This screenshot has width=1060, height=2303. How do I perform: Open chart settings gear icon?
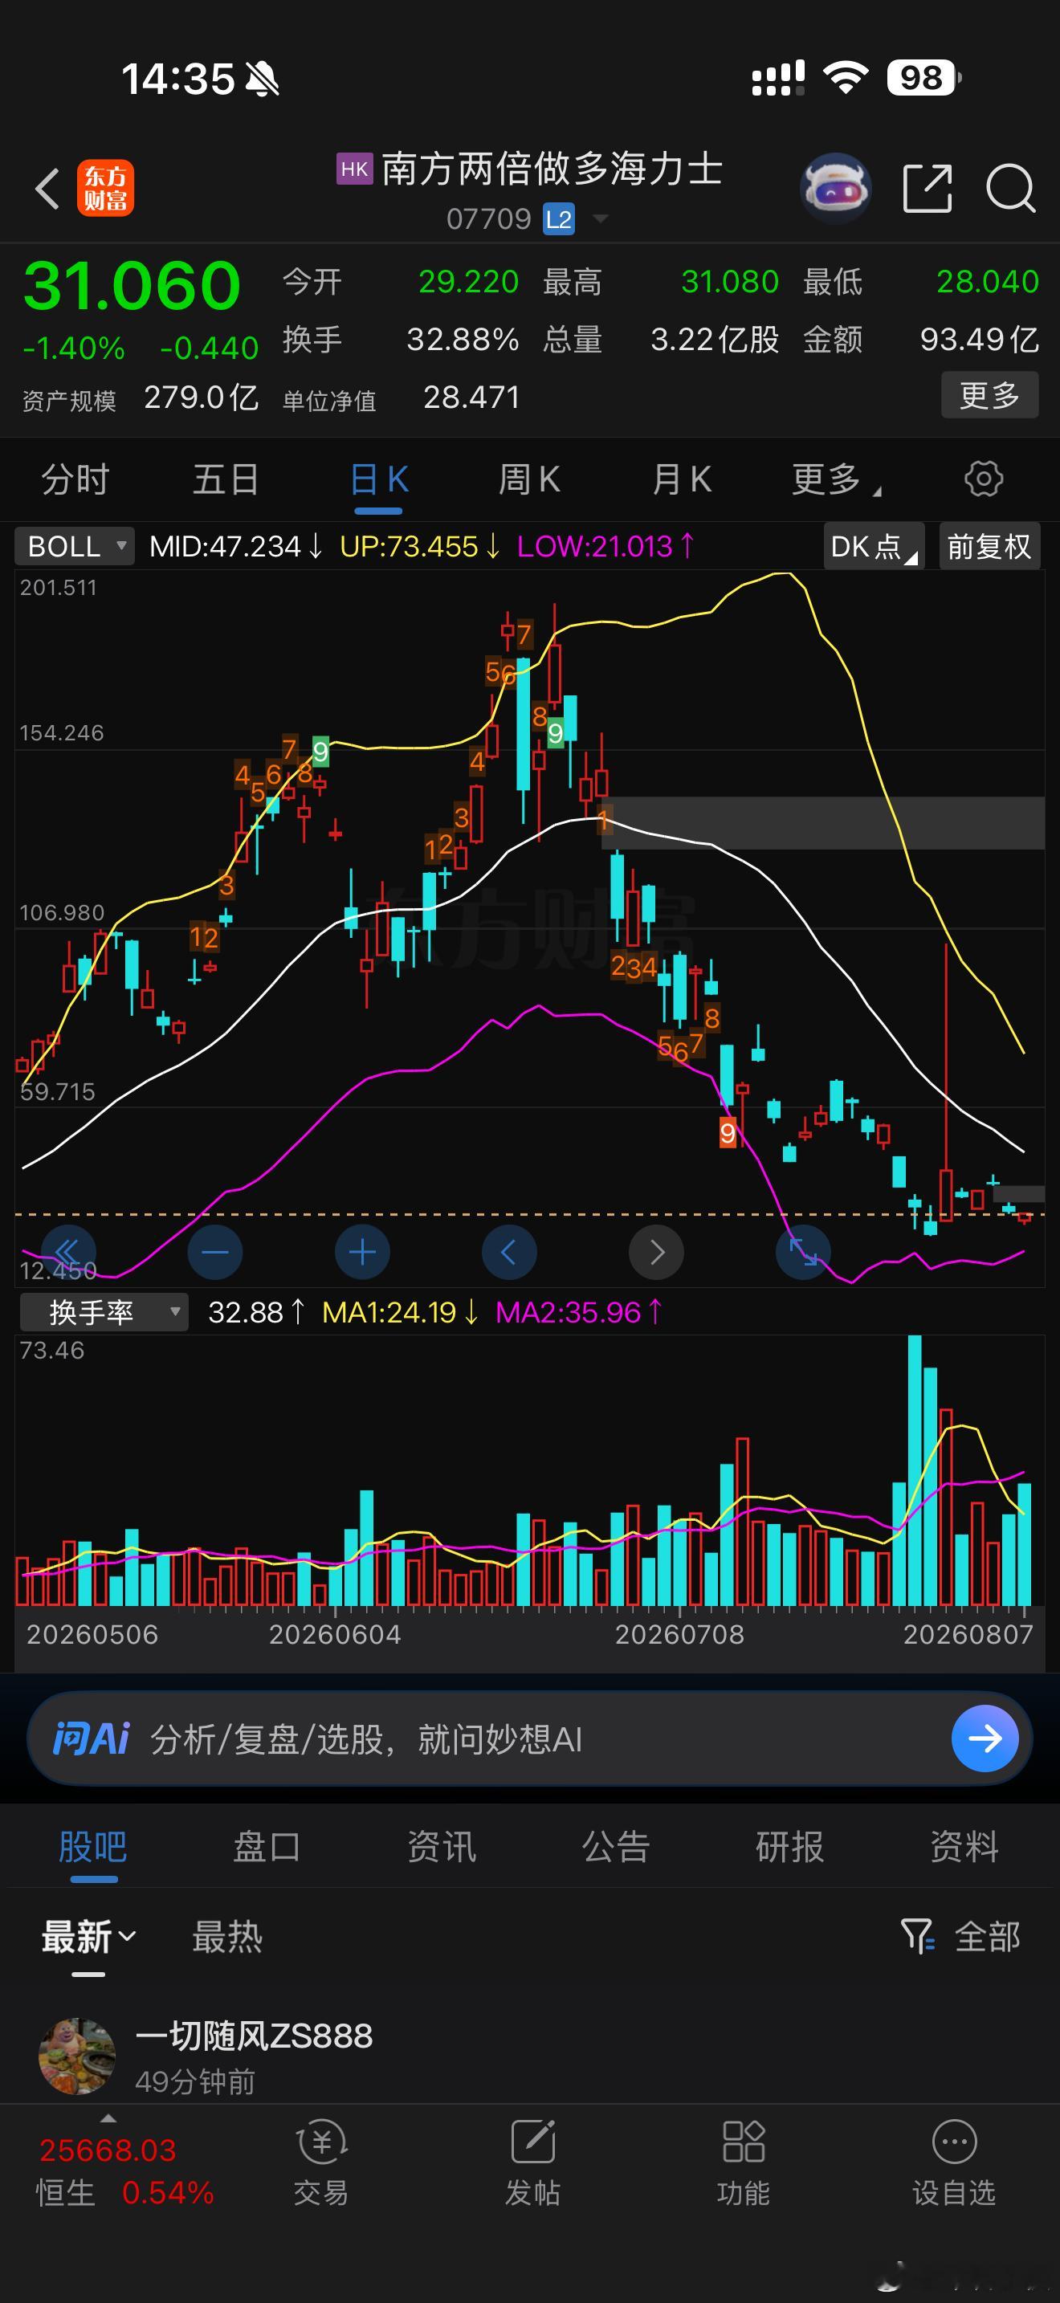coord(983,479)
